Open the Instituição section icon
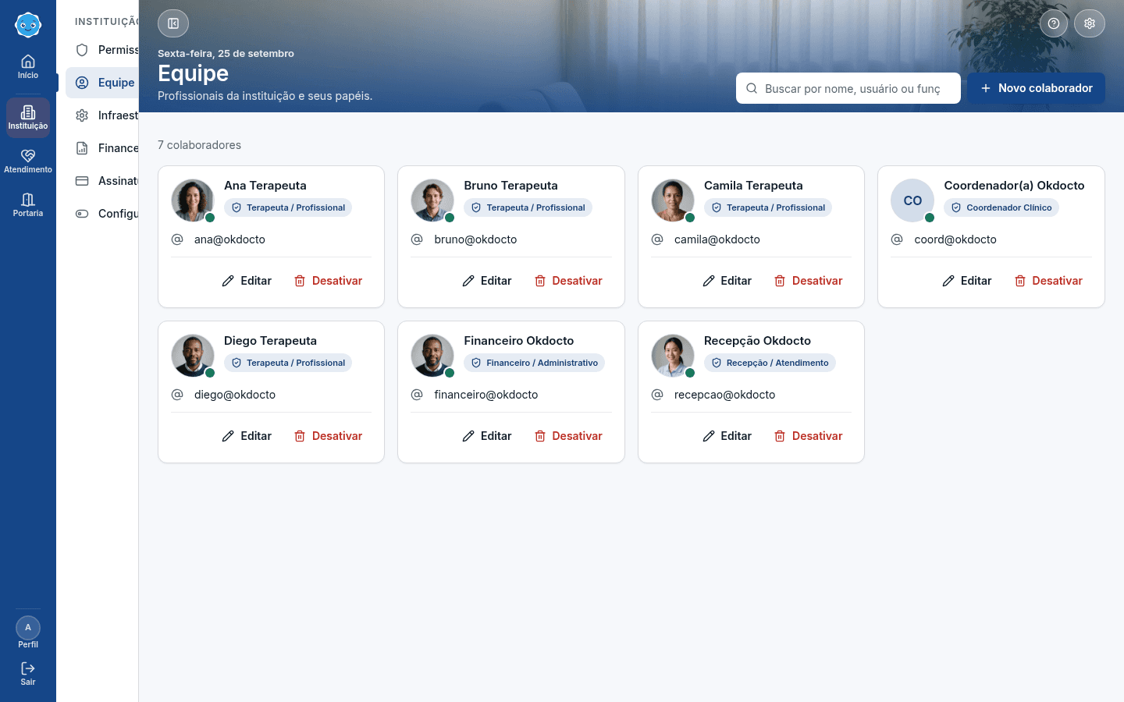This screenshot has height=702, width=1124. pos(28,118)
